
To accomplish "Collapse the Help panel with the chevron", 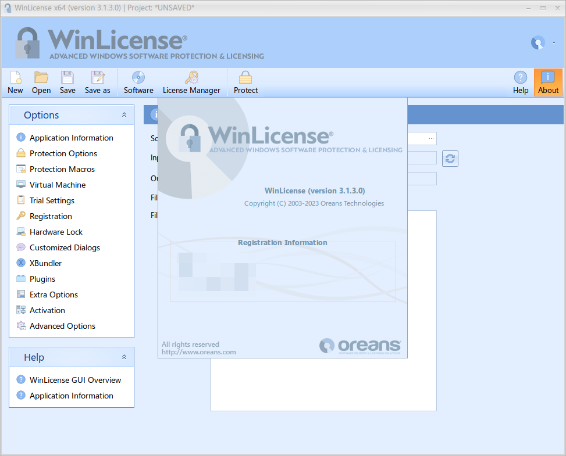I will 124,357.
